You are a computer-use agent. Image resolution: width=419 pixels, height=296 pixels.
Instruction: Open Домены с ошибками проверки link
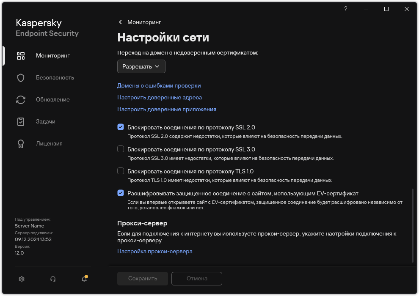tap(159, 86)
